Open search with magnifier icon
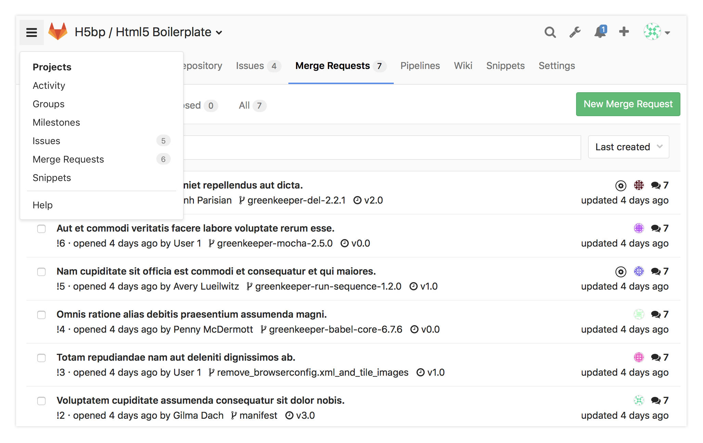 click(550, 32)
